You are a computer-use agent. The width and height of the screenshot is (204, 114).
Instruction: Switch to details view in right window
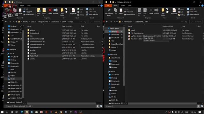tap(198, 106)
